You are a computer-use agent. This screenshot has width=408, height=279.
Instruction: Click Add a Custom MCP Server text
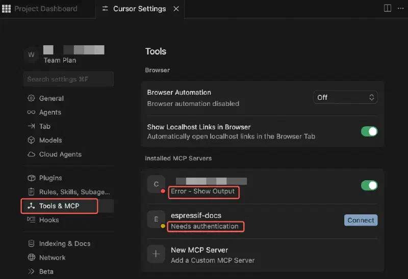coord(213,261)
